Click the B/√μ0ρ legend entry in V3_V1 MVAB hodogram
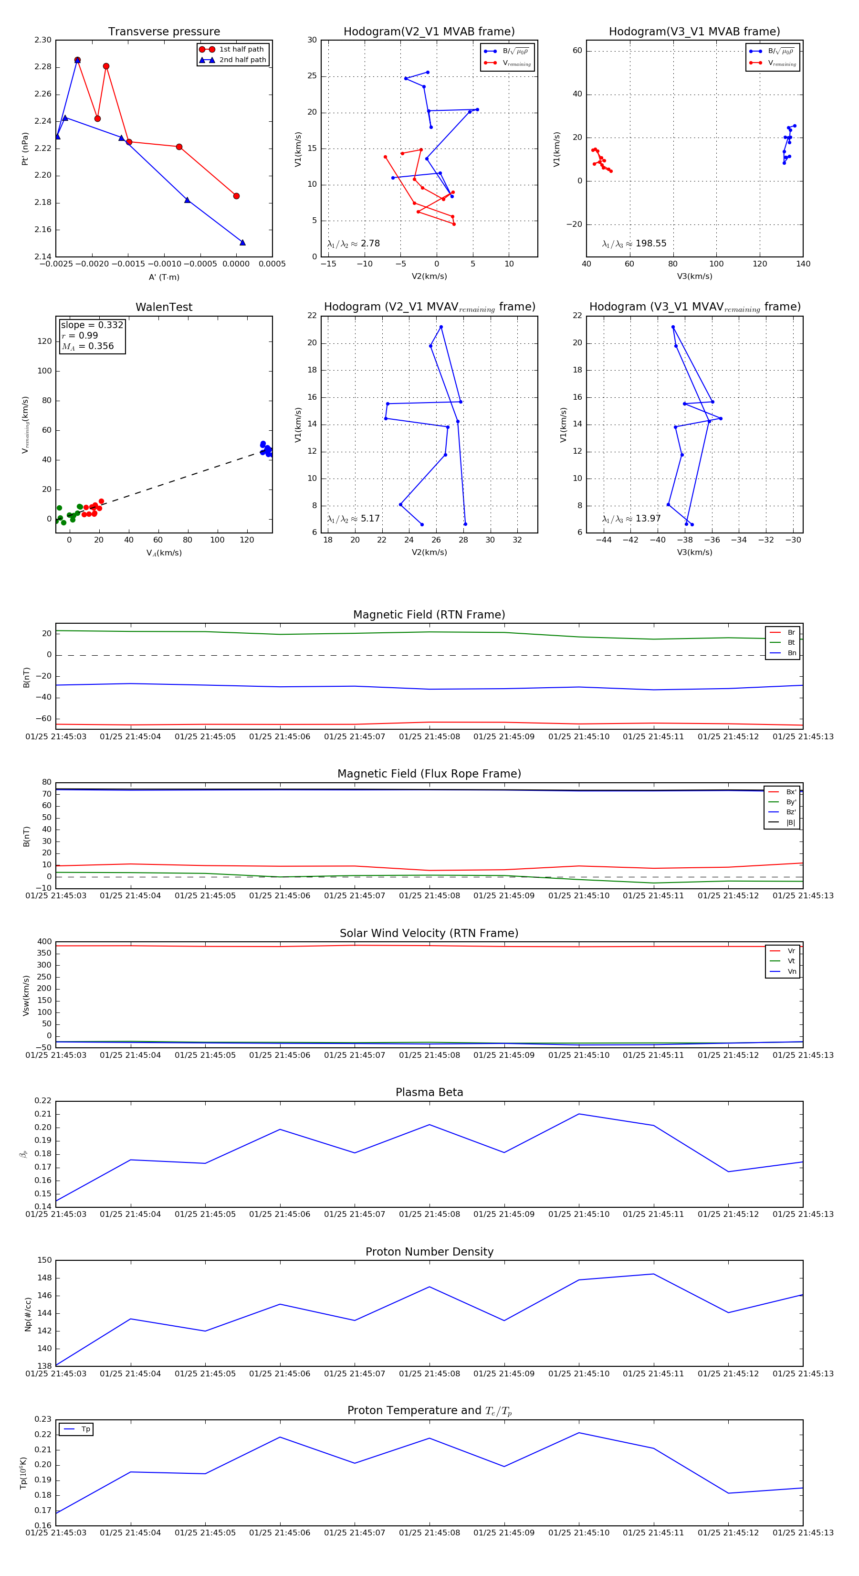The height and width of the screenshot is (1576, 859). tap(772, 52)
